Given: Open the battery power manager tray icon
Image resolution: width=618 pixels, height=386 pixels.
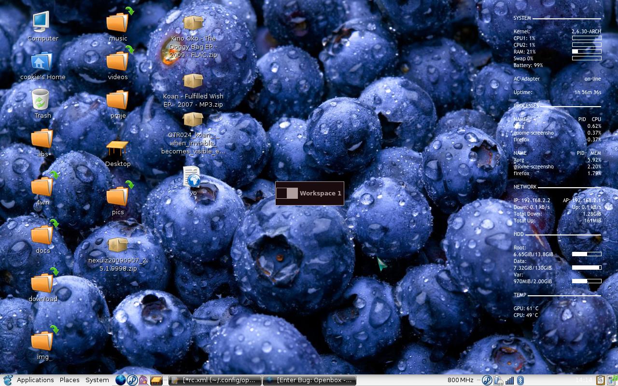Looking at the screenshot, I should click(x=498, y=380).
